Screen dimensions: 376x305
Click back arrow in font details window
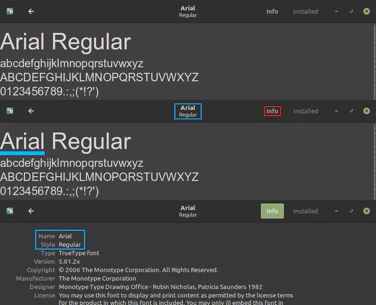pyautogui.click(x=31, y=211)
